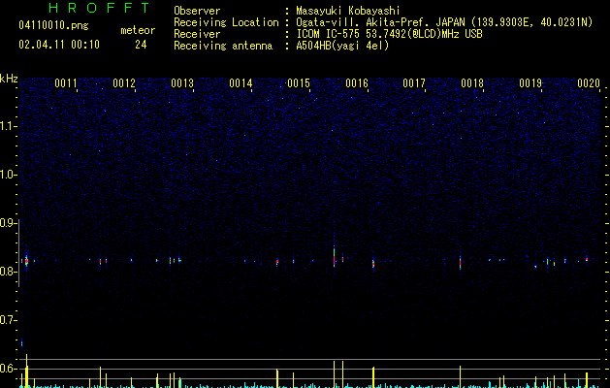Click the 0020 time marker

589,83
